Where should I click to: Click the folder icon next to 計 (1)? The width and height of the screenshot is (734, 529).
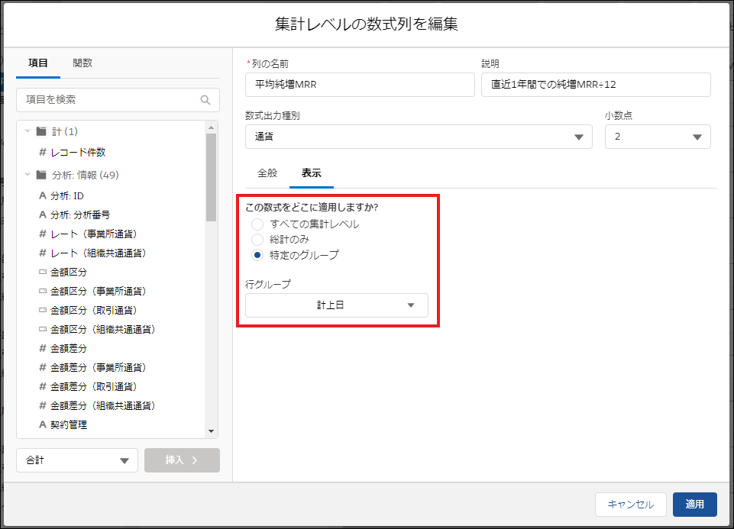41,131
